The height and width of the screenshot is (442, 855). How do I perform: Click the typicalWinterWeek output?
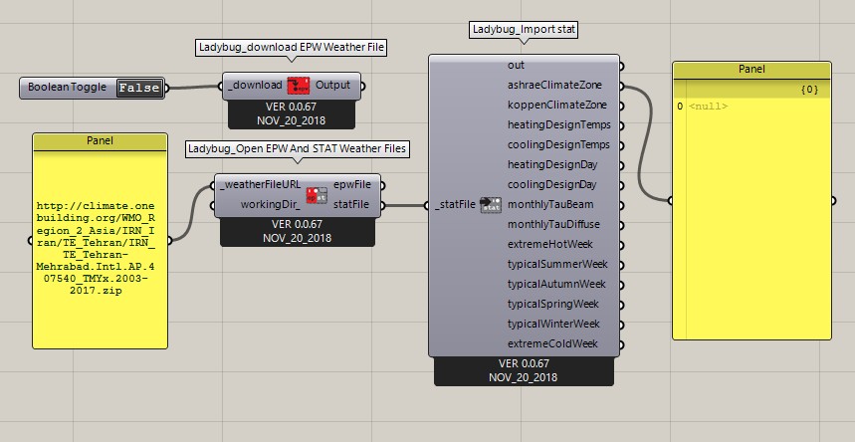coord(553,325)
